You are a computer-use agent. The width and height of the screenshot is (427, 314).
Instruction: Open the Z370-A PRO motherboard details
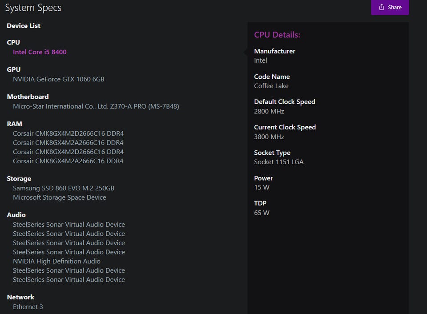(96, 106)
